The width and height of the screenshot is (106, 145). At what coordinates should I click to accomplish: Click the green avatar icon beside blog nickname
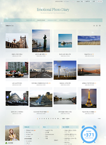[6, 143]
